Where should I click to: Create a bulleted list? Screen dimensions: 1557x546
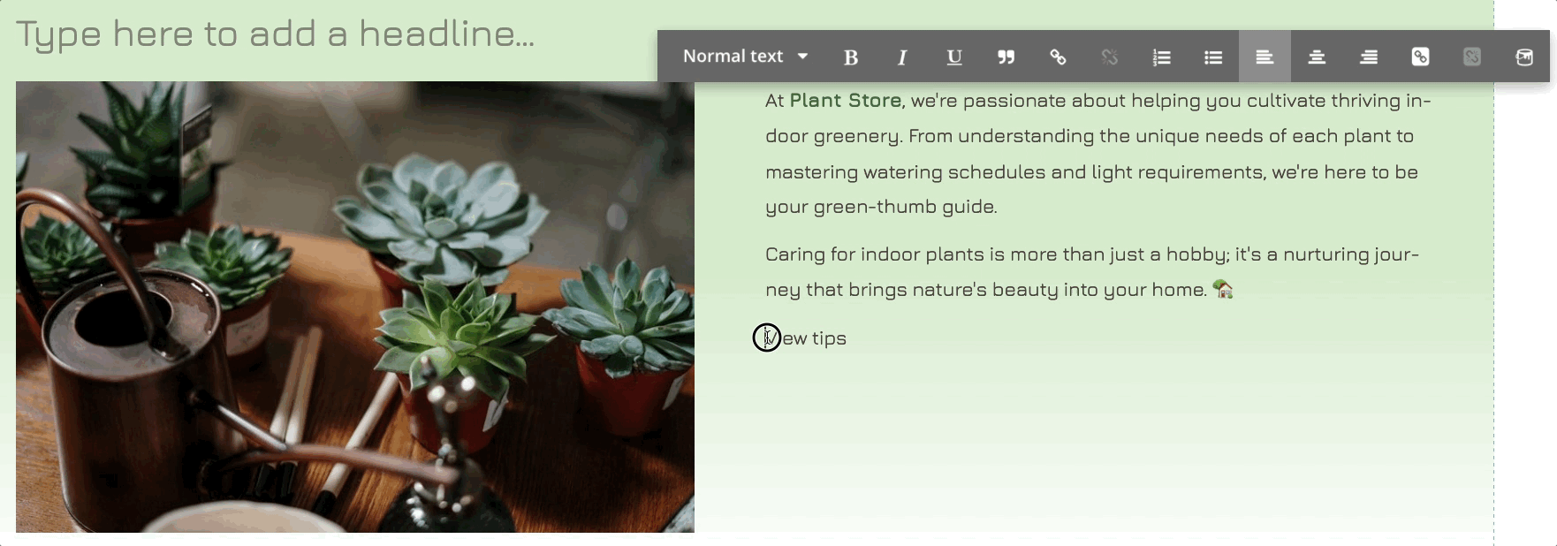pos(1212,57)
